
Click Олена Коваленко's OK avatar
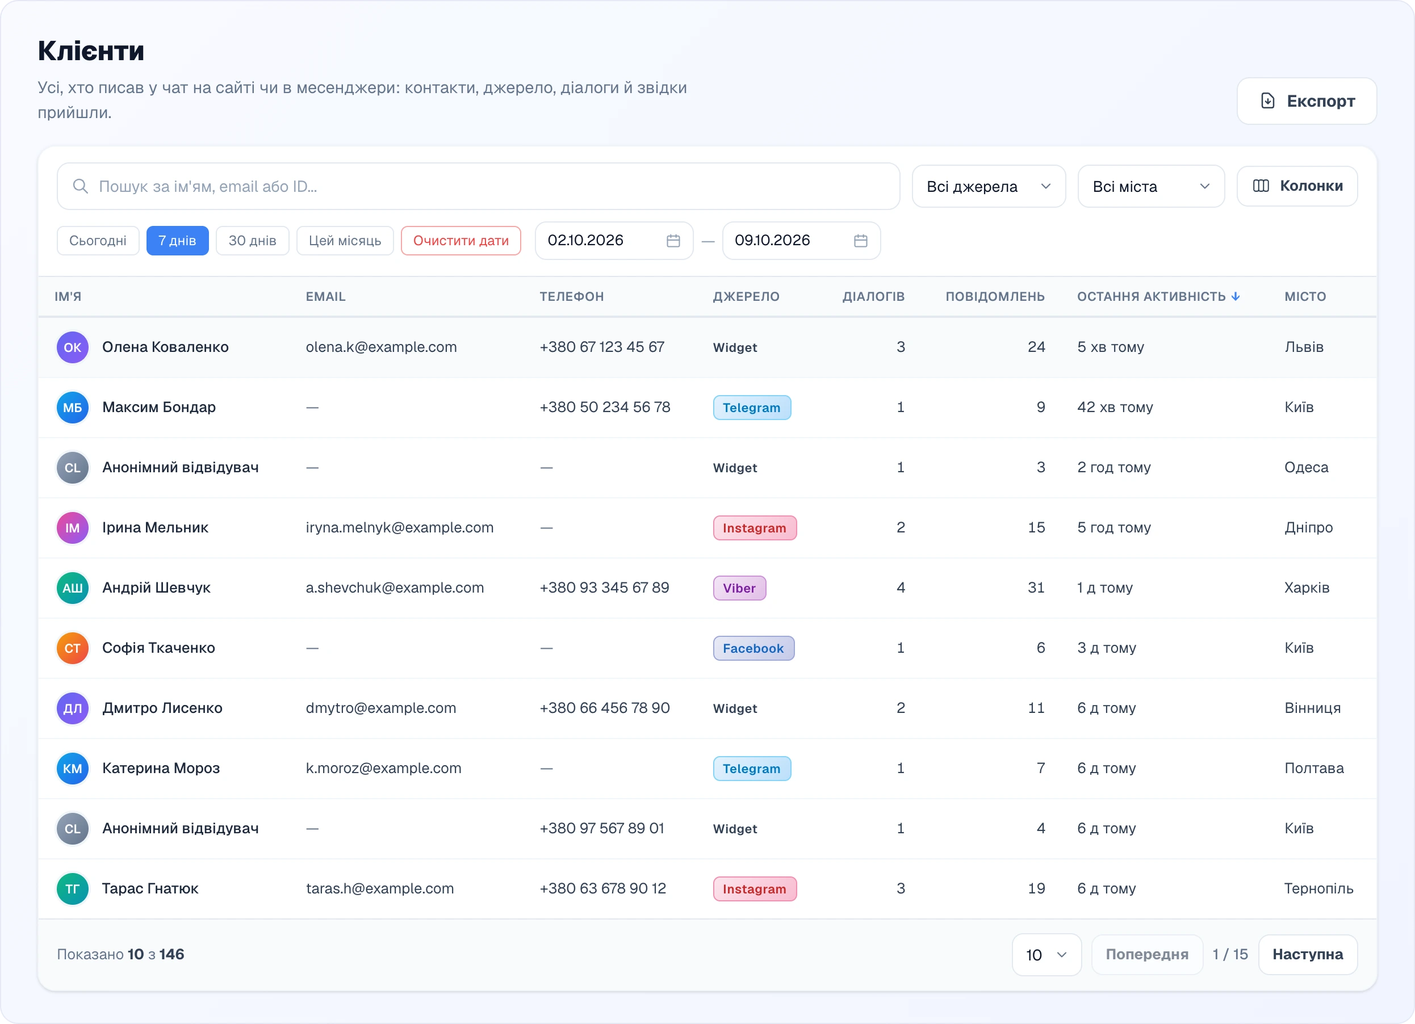(x=72, y=347)
